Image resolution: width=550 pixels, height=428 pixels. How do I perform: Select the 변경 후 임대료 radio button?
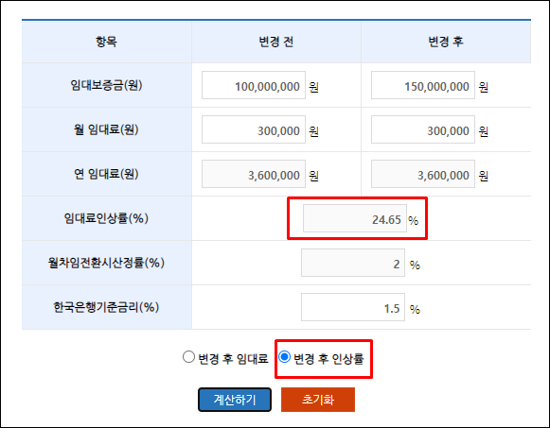pos(188,357)
